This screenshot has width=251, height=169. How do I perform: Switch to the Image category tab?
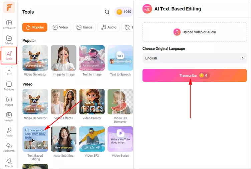click(x=84, y=27)
